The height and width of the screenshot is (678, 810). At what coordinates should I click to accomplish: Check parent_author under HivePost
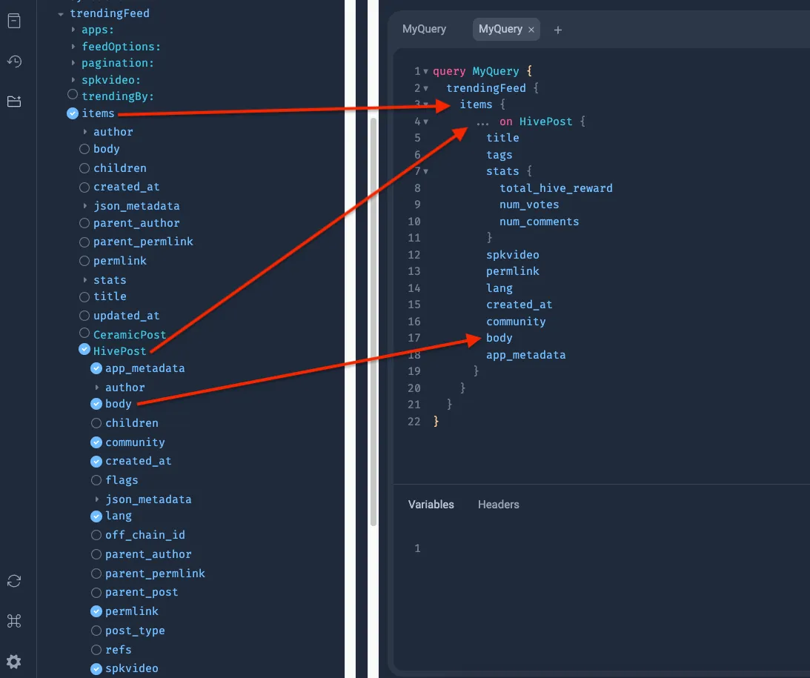(96, 554)
